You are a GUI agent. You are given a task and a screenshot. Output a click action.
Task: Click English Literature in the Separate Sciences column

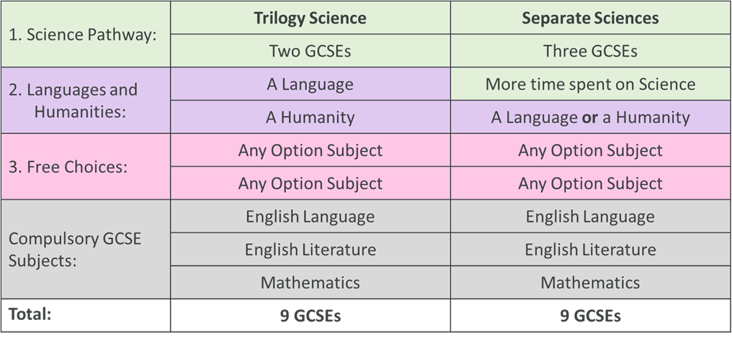click(590, 250)
